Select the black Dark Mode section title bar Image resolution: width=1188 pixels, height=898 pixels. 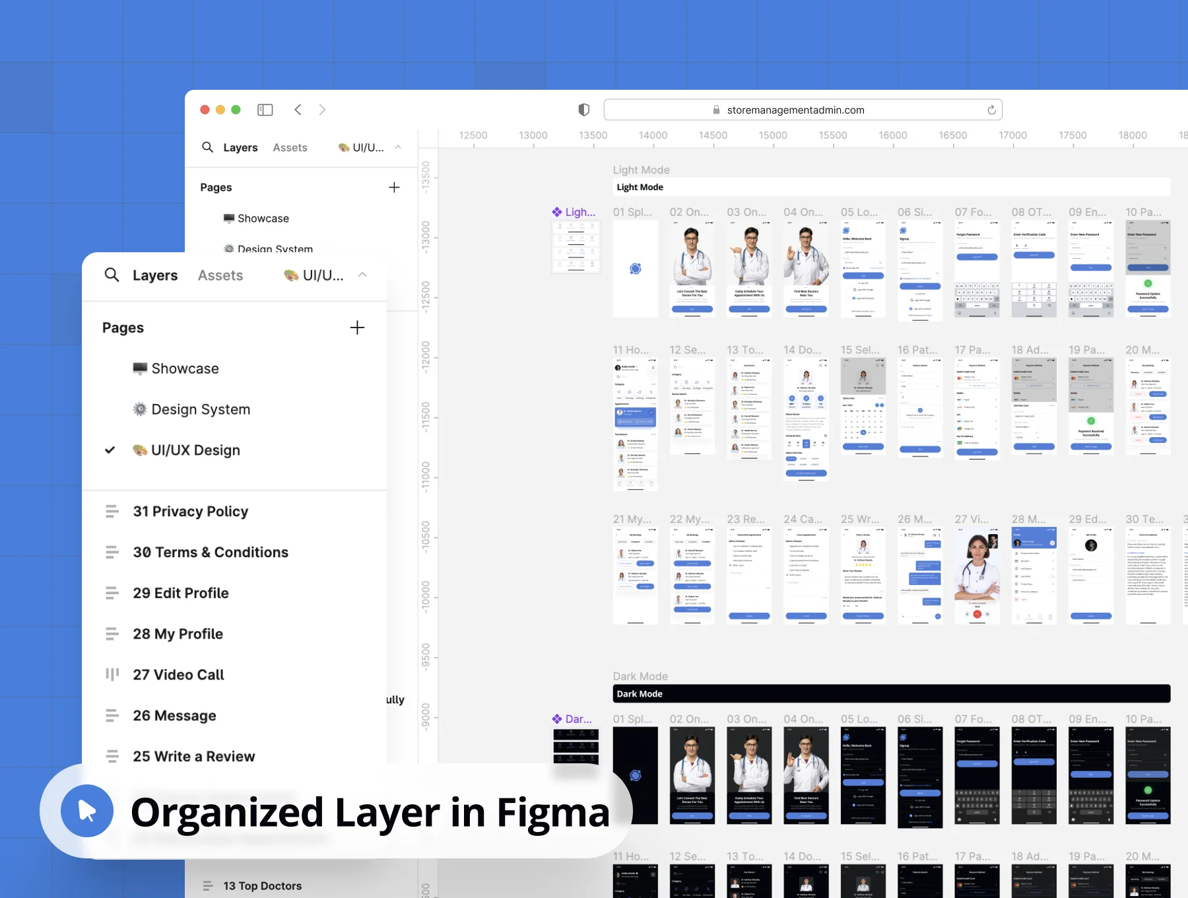coord(892,694)
